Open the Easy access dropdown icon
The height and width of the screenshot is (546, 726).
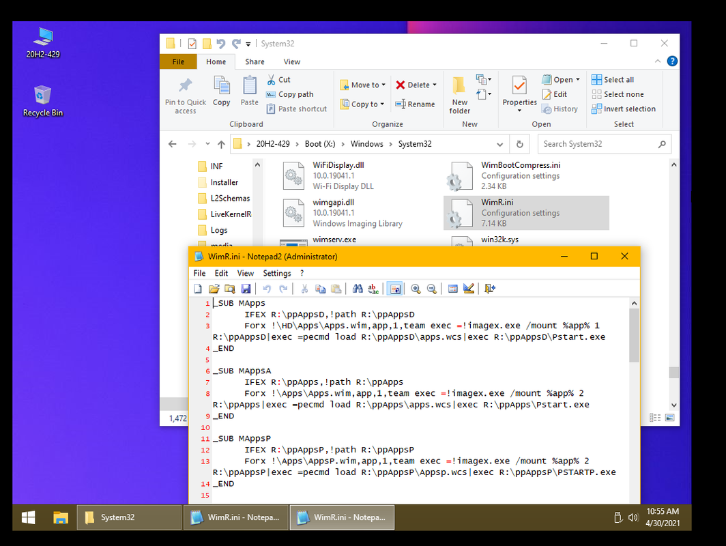pyautogui.click(x=483, y=94)
